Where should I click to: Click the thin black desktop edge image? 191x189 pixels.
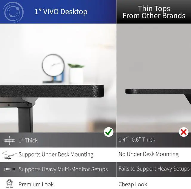158,92
